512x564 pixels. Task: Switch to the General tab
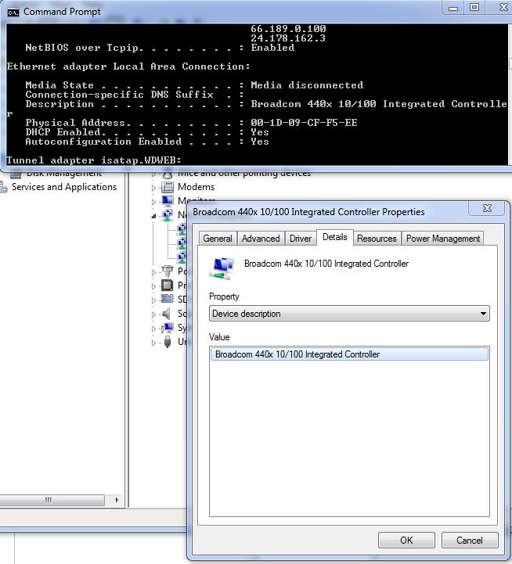[218, 239]
